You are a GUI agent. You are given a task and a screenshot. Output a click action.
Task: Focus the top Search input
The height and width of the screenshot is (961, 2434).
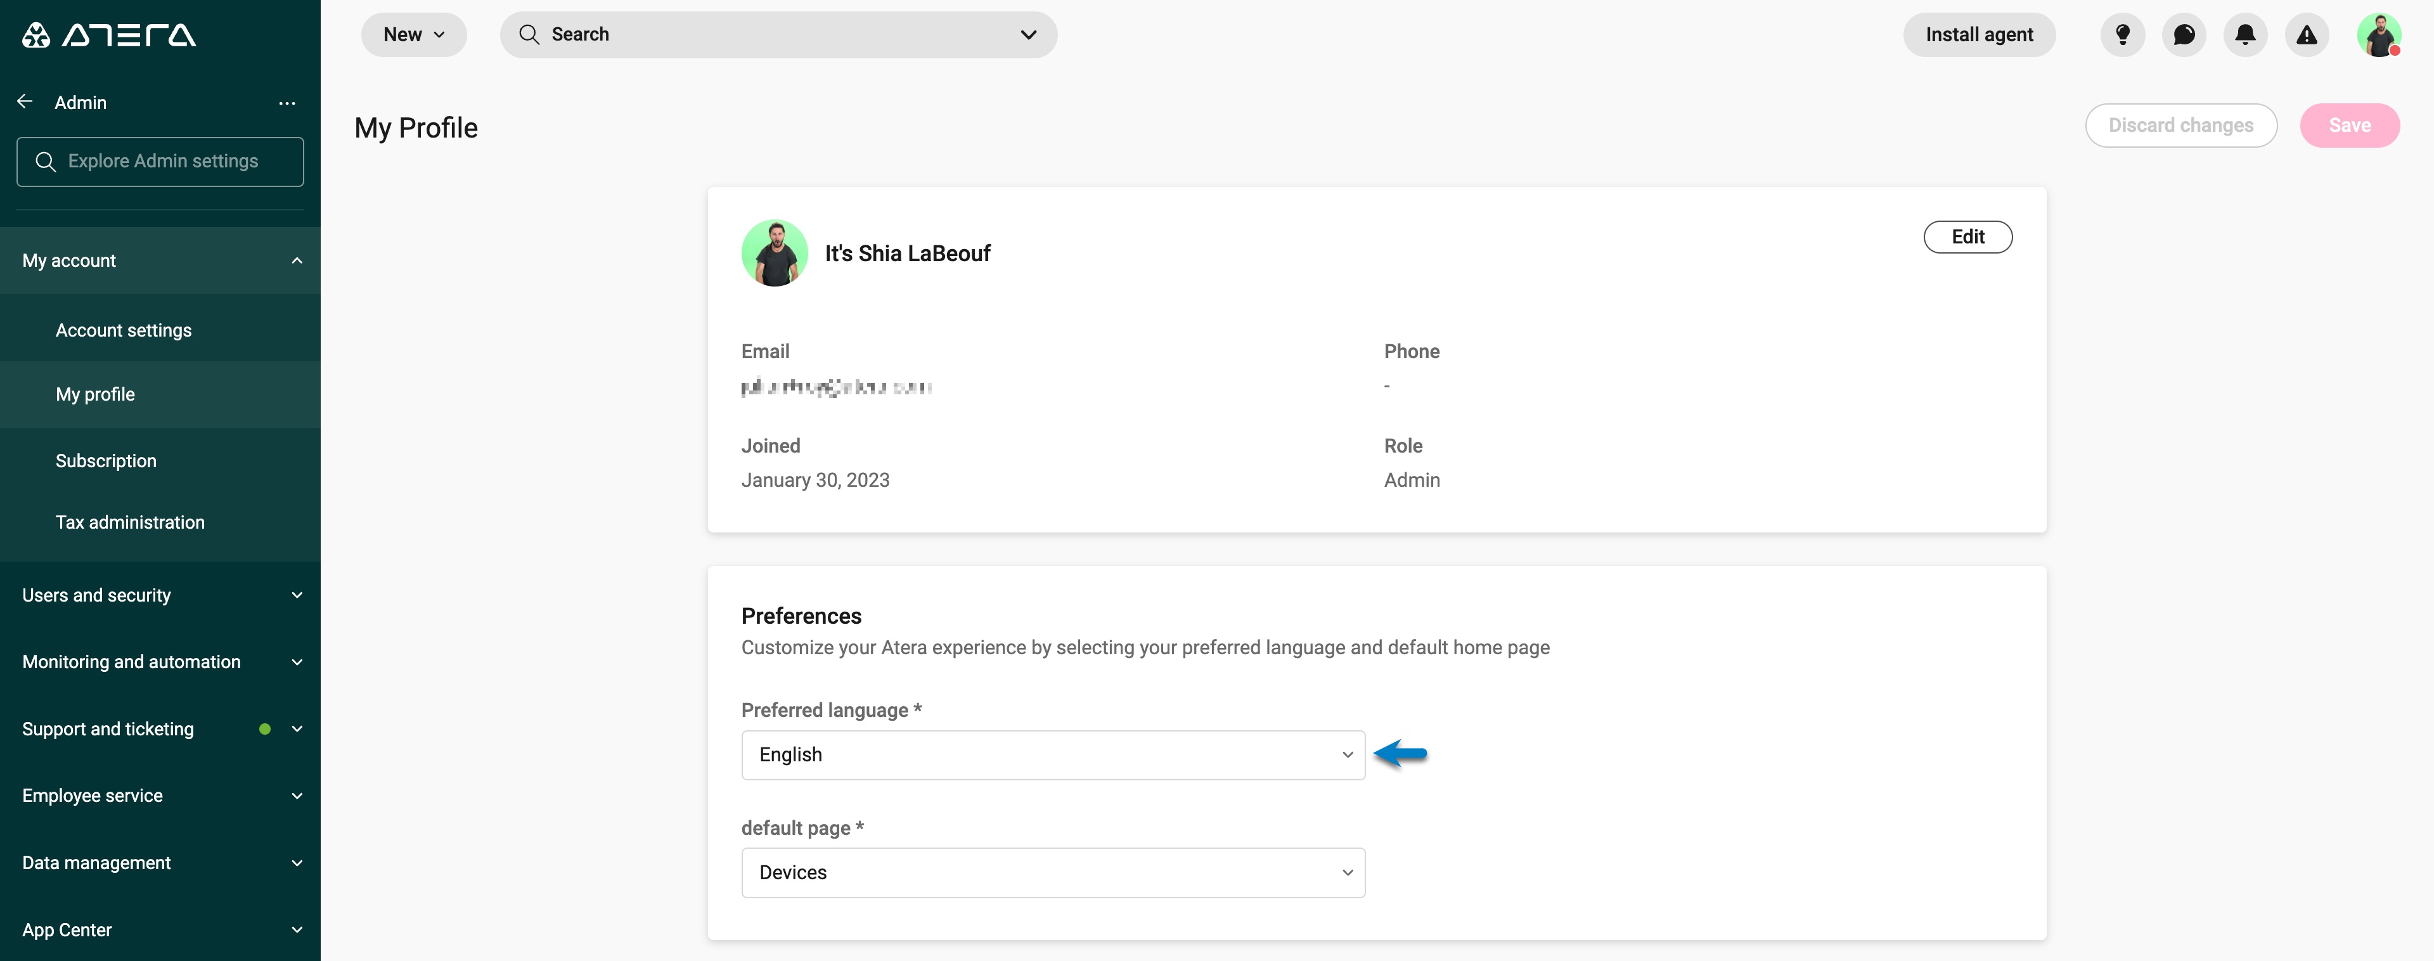(778, 35)
